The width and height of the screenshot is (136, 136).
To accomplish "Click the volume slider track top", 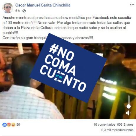I will pyautogui.click(x=129, y=97).
